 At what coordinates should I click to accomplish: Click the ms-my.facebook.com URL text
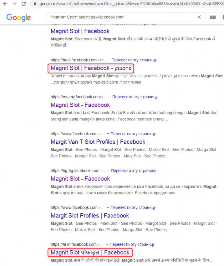point(76,97)
